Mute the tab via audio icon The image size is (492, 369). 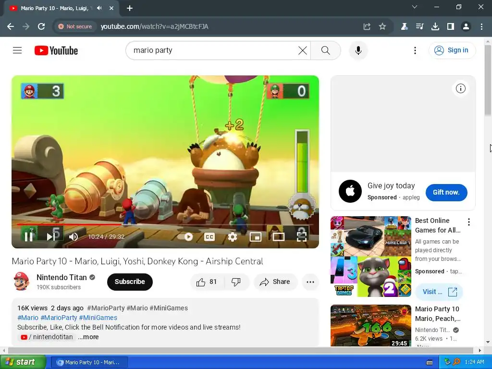click(99, 8)
